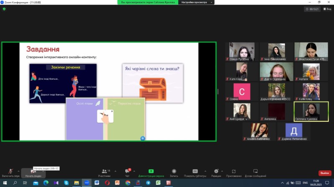Select Анастасія Гусак video thumbnail
Screen dimensions: 334x187
(x=311, y=52)
